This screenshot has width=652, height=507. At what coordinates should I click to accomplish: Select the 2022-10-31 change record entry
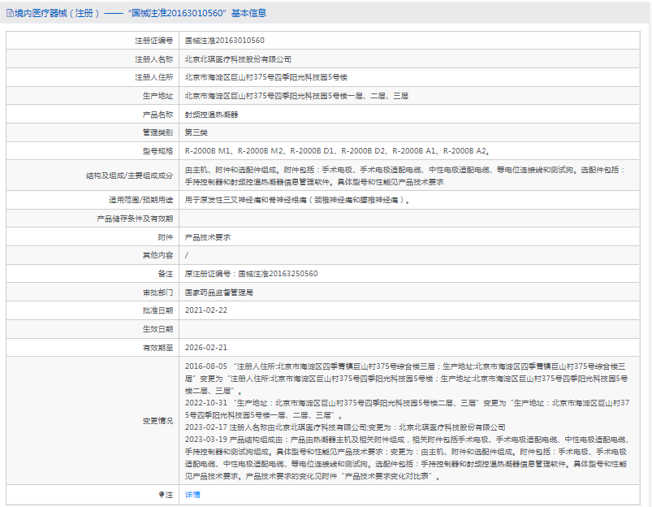coord(407,409)
